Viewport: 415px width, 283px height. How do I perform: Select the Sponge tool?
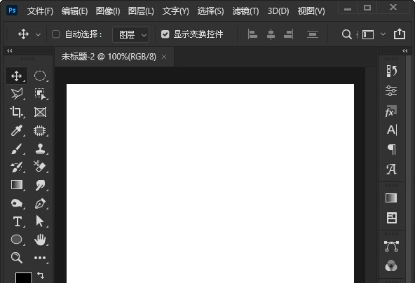17,203
